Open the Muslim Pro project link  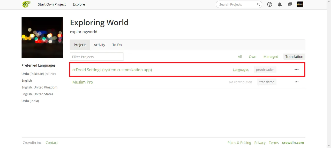pyautogui.click(x=82, y=82)
